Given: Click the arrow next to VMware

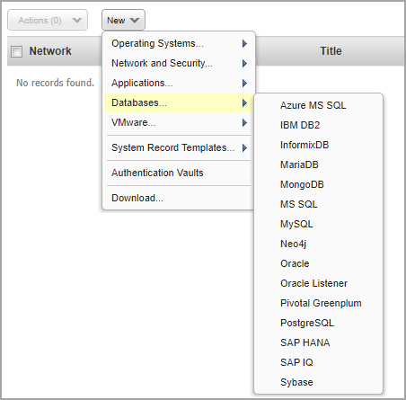Looking at the screenshot, I should (244, 123).
